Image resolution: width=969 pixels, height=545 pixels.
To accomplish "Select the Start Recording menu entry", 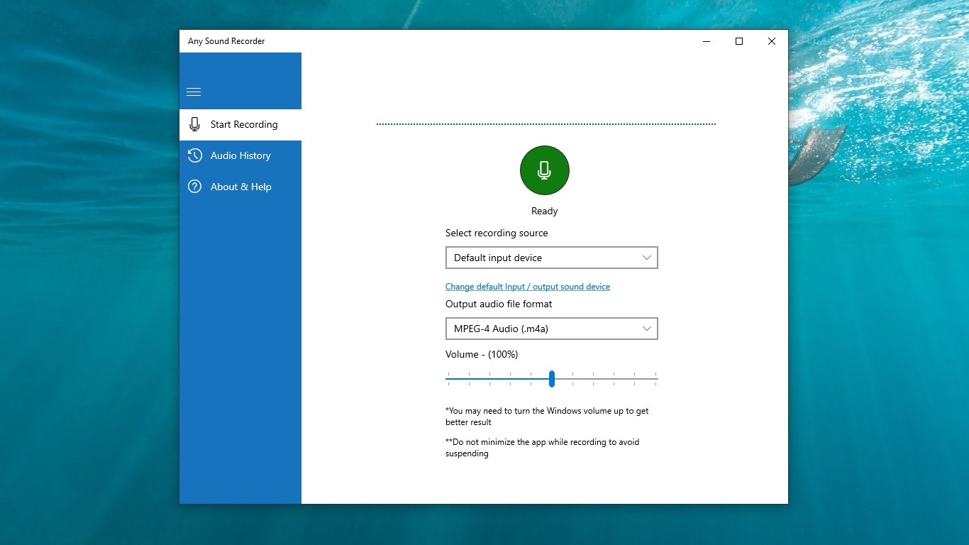I will coord(243,124).
